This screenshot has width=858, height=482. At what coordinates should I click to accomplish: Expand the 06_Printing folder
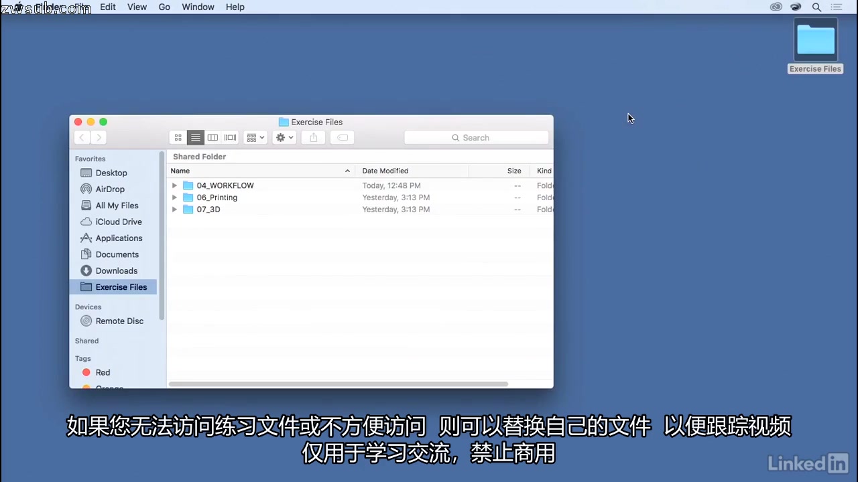click(174, 197)
